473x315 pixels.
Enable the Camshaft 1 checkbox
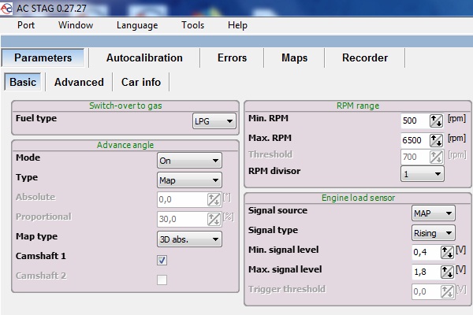(162, 260)
